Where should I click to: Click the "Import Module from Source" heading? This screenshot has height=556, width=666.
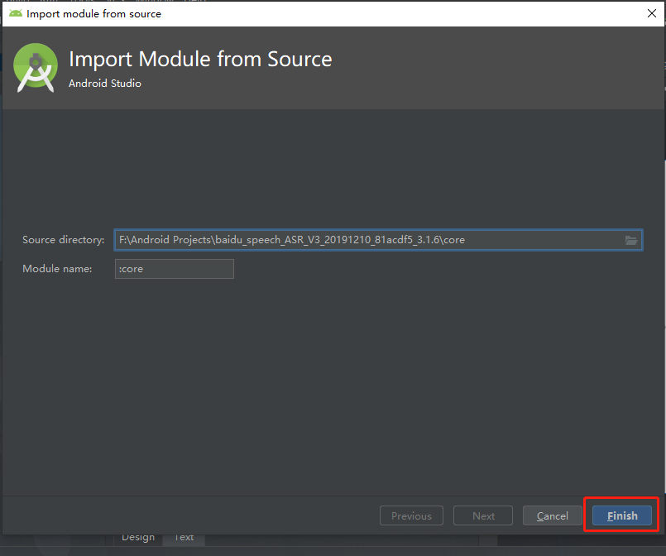pyautogui.click(x=200, y=60)
